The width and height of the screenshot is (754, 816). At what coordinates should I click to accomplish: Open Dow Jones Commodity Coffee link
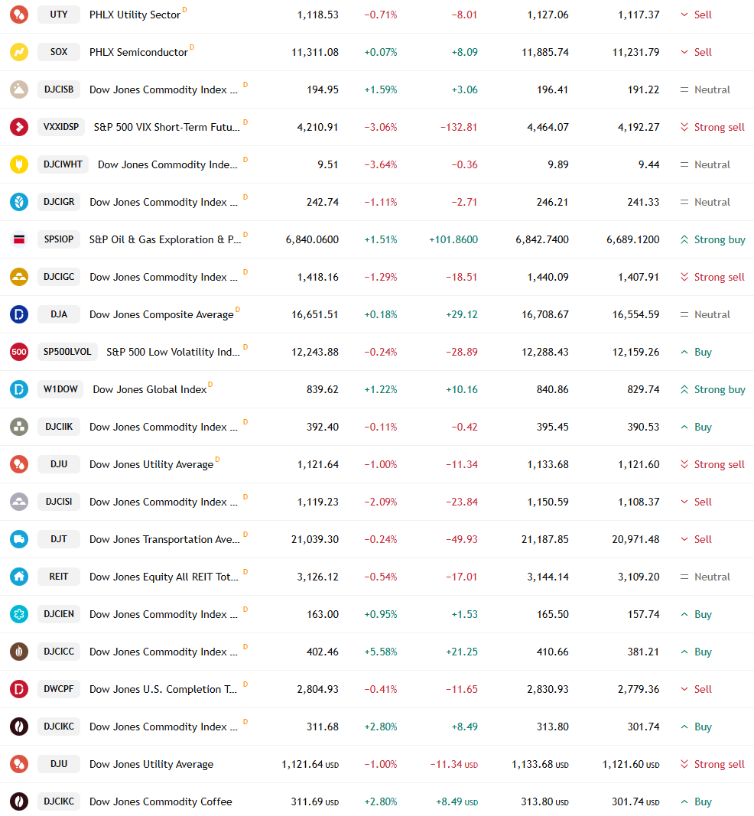click(x=161, y=801)
